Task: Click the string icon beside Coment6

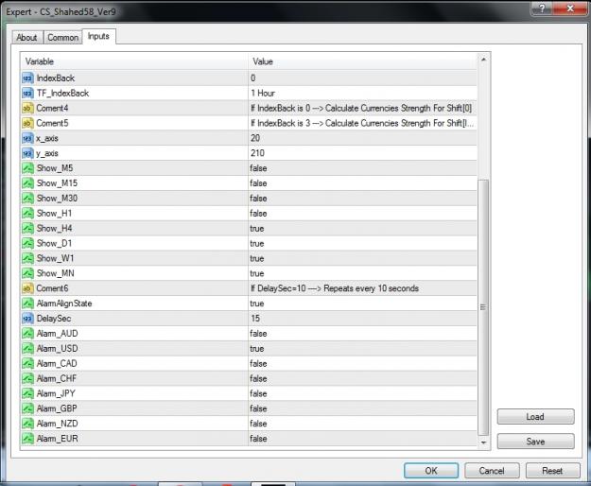Action: point(27,288)
